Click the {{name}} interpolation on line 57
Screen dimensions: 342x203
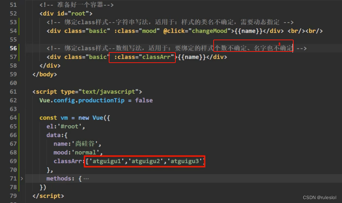[x=192, y=57]
